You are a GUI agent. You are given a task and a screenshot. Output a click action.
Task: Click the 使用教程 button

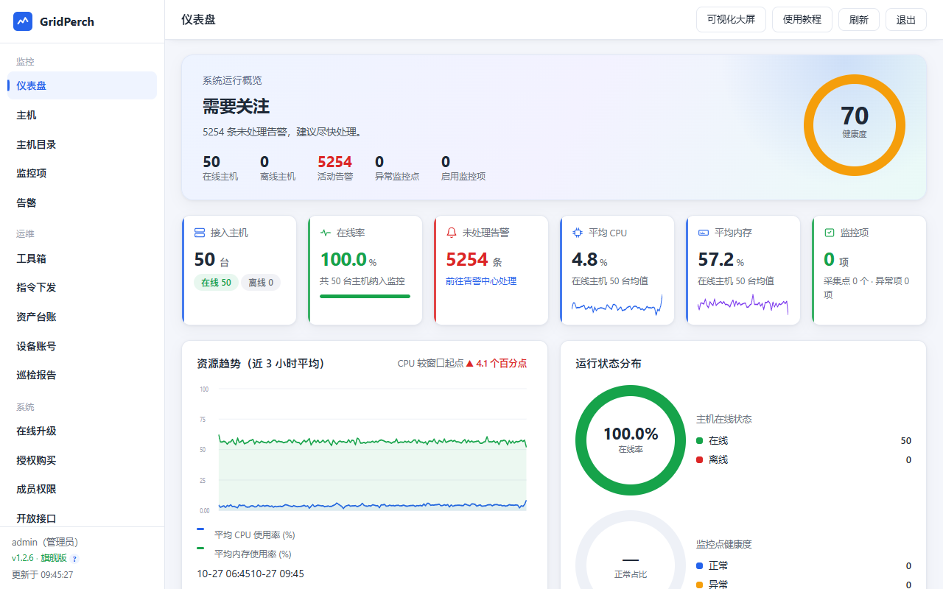pos(802,20)
